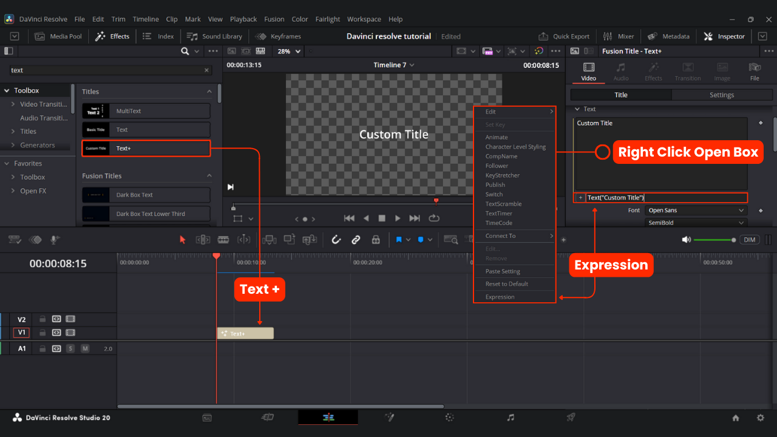777x437 pixels.
Task: Open the viewer zoom 28% dropdown
Action: coord(289,52)
